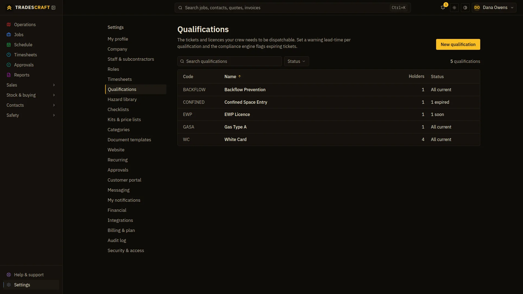The image size is (523, 294).
Task: Click the Name sort arrow icon
Action: (240, 76)
